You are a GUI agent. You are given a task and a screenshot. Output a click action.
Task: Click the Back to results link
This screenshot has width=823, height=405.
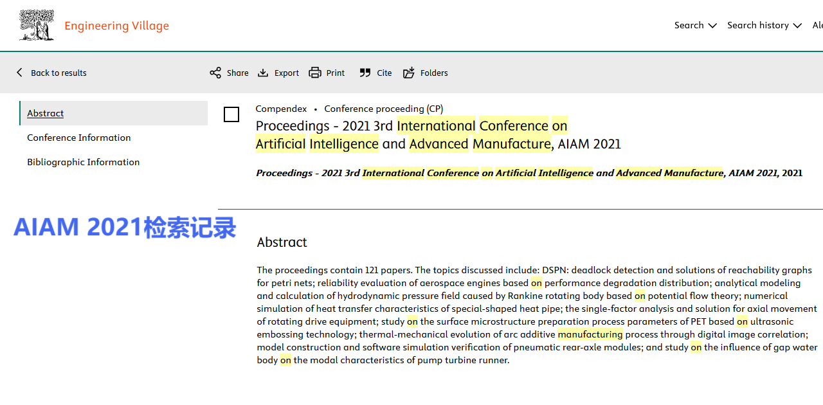(x=59, y=73)
